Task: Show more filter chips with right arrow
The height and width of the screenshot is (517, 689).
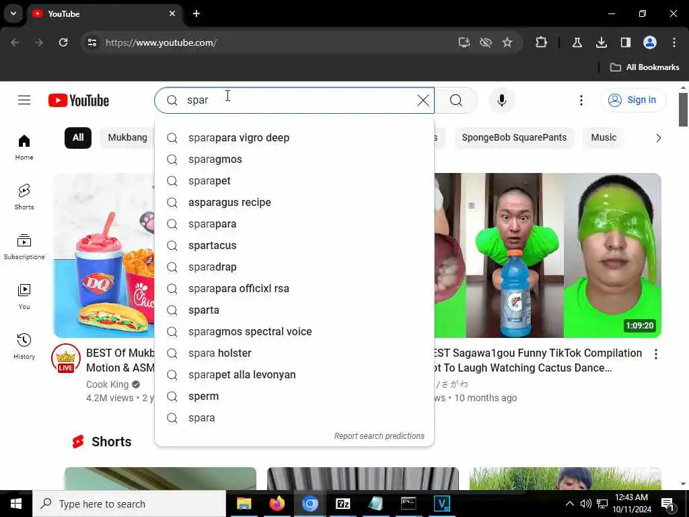Action: 658,138
